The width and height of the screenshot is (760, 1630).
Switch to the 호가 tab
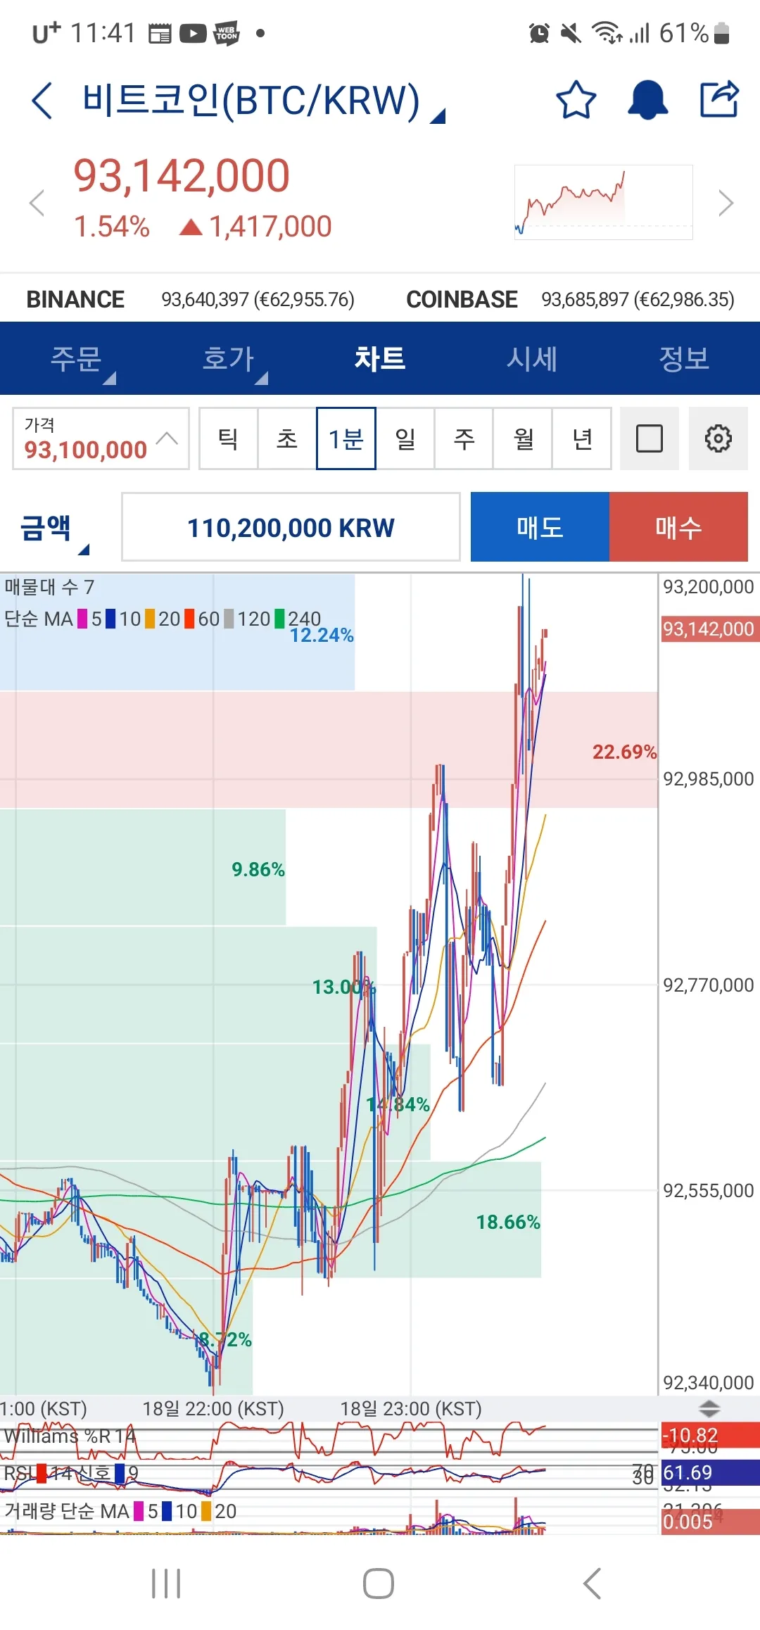(228, 359)
